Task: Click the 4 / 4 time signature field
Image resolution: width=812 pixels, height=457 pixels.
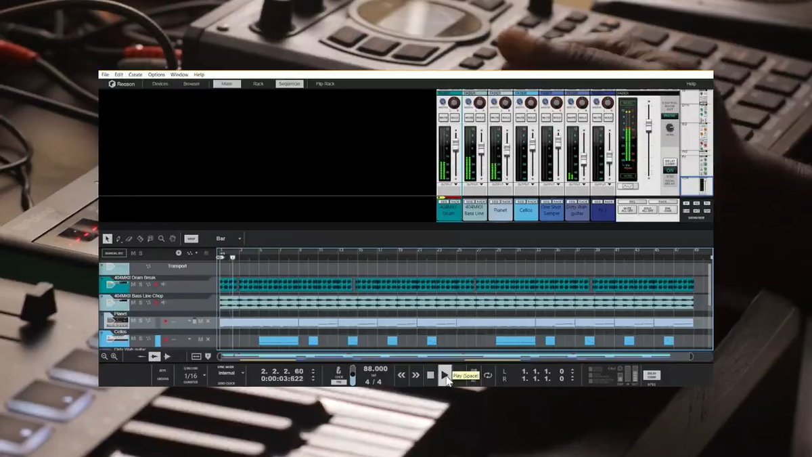Action: click(373, 382)
